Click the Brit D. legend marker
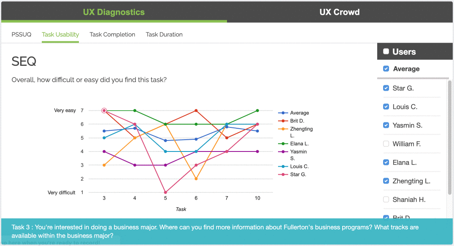 (x=283, y=121)
